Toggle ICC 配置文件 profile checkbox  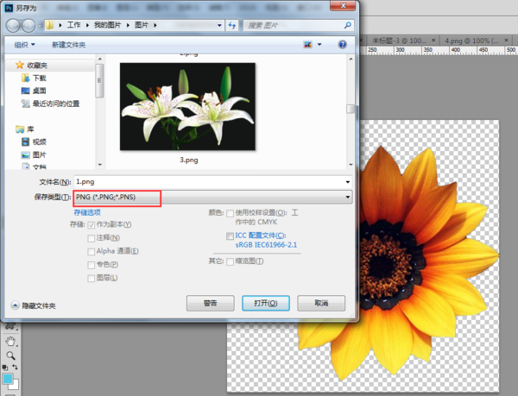click(x=230, y=236)
